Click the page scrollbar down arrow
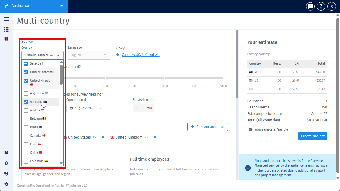This screenshot has height=191, width=340. [338, 178]
